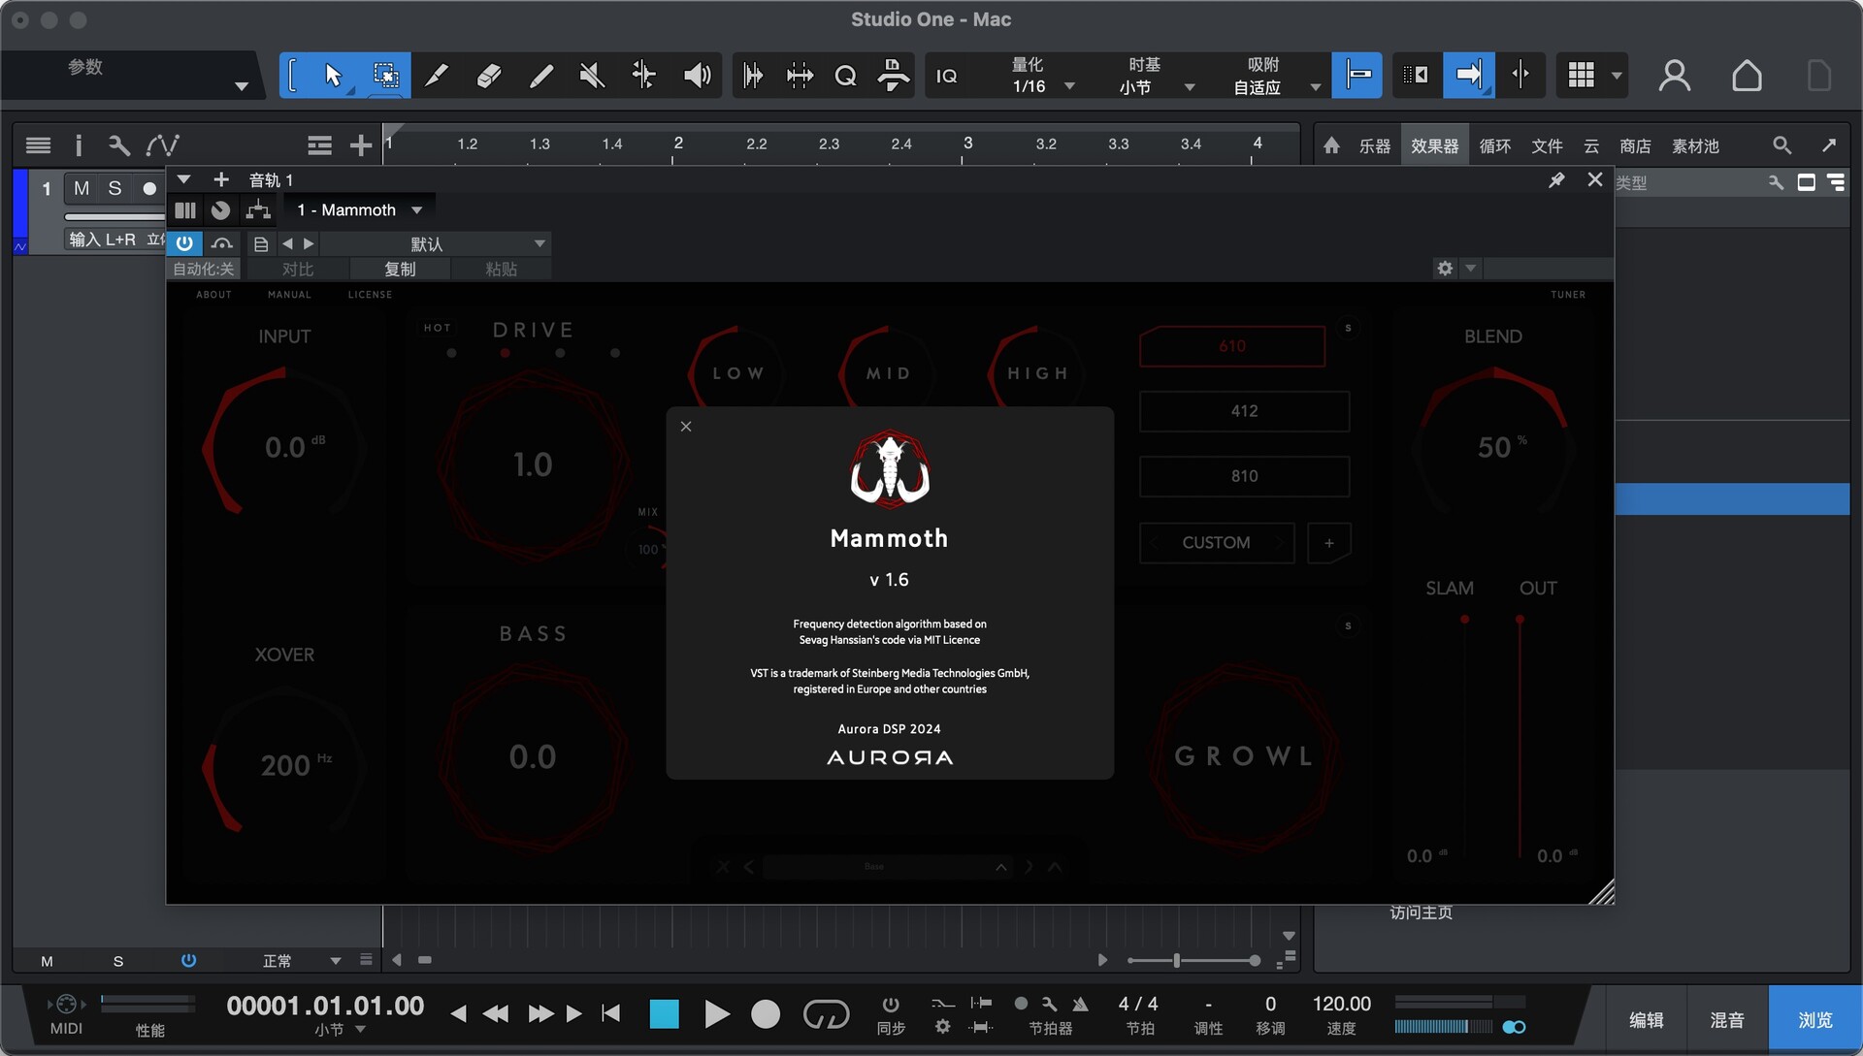This screenshot has width=1863, height=1056.
Task: Toggle the loop button in the transport
Action: coord(826,1014)
